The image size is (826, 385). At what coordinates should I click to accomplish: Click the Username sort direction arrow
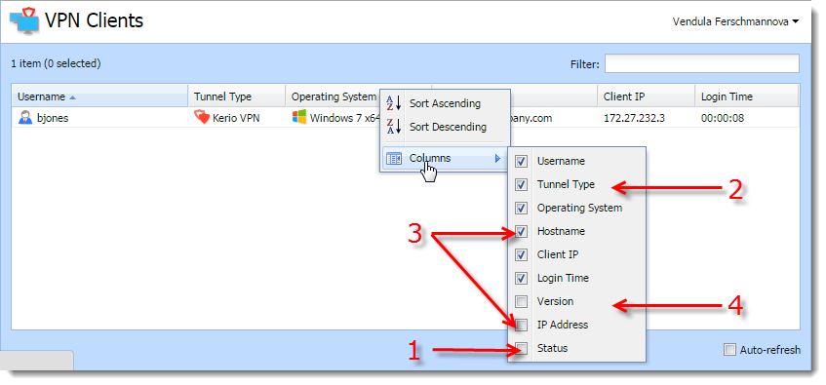click(72, 97)
